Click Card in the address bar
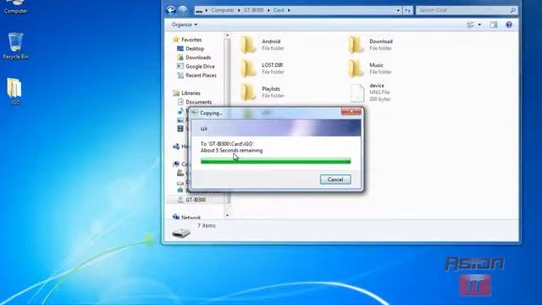Image resolution: width=542 pixels, height=305 pixels. (x=279, y=10)
